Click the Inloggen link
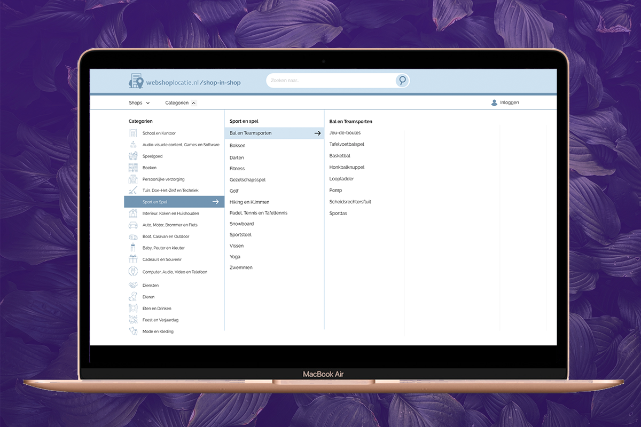Viewport: 641px width, 427px height. 509,102
